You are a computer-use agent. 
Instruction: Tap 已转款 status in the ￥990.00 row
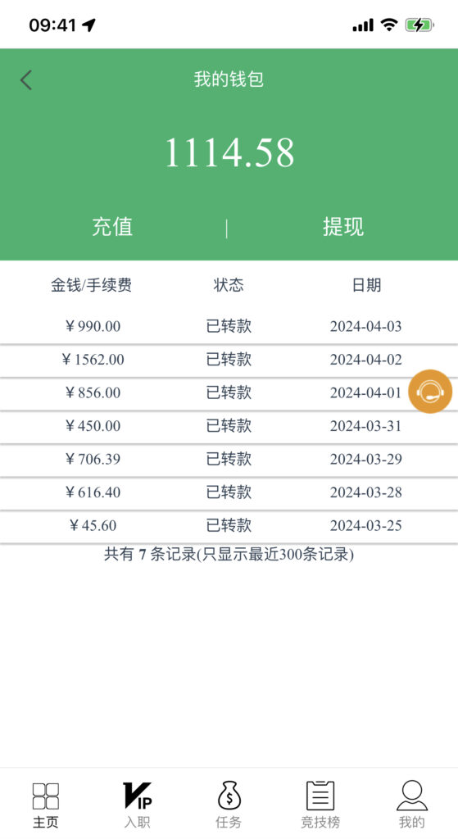pos(229,326)
